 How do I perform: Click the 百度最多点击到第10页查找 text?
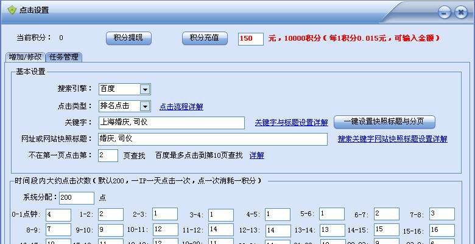pos(199,155)
